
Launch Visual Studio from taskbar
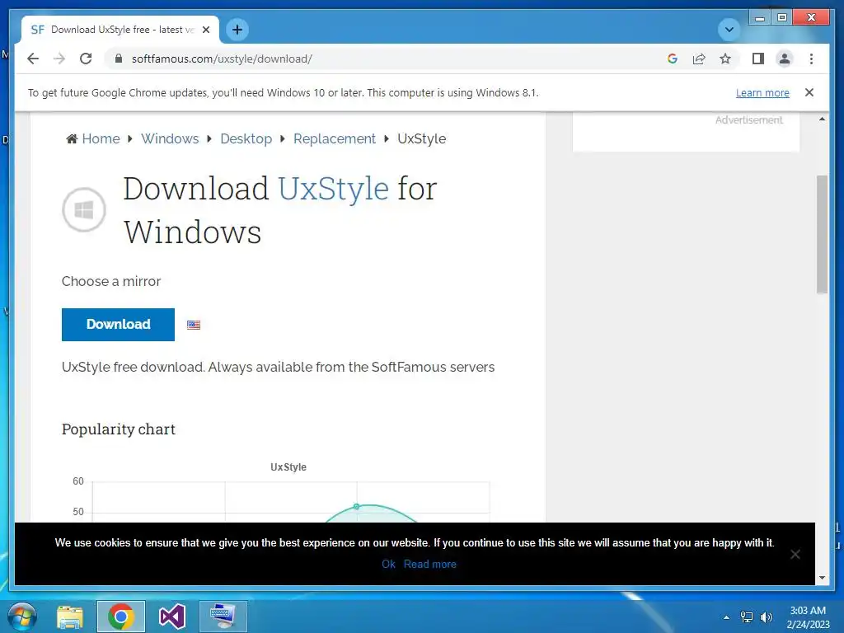tap(172, 617)
